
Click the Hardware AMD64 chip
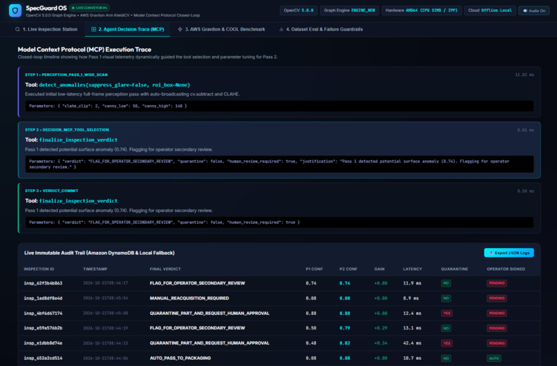coord(422,10)
